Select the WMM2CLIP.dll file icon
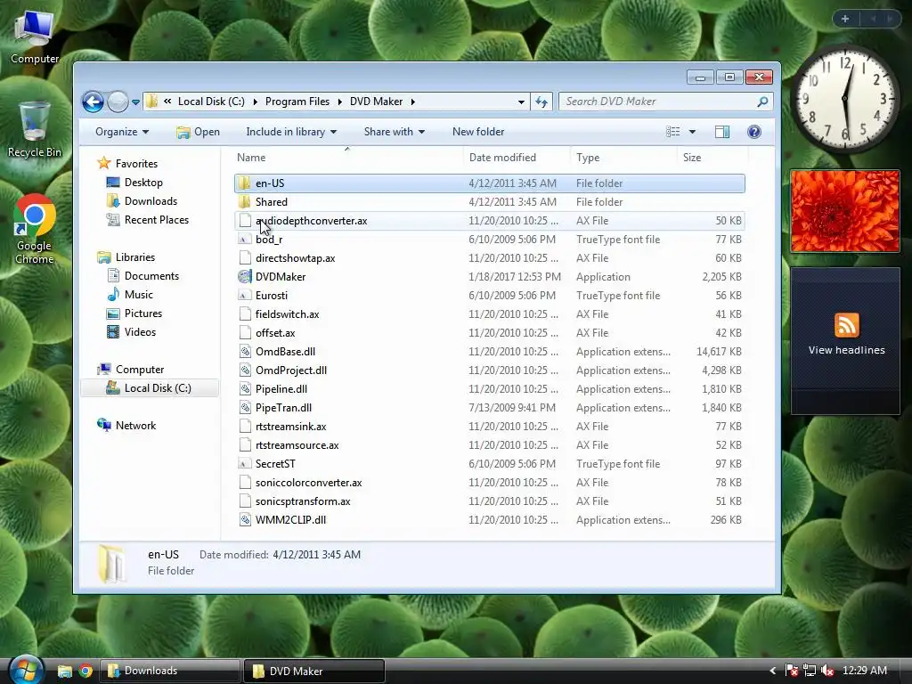The image size is (912, 684). click(x=245, y=520)
